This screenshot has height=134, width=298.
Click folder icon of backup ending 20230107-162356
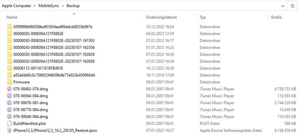[10, 47]
